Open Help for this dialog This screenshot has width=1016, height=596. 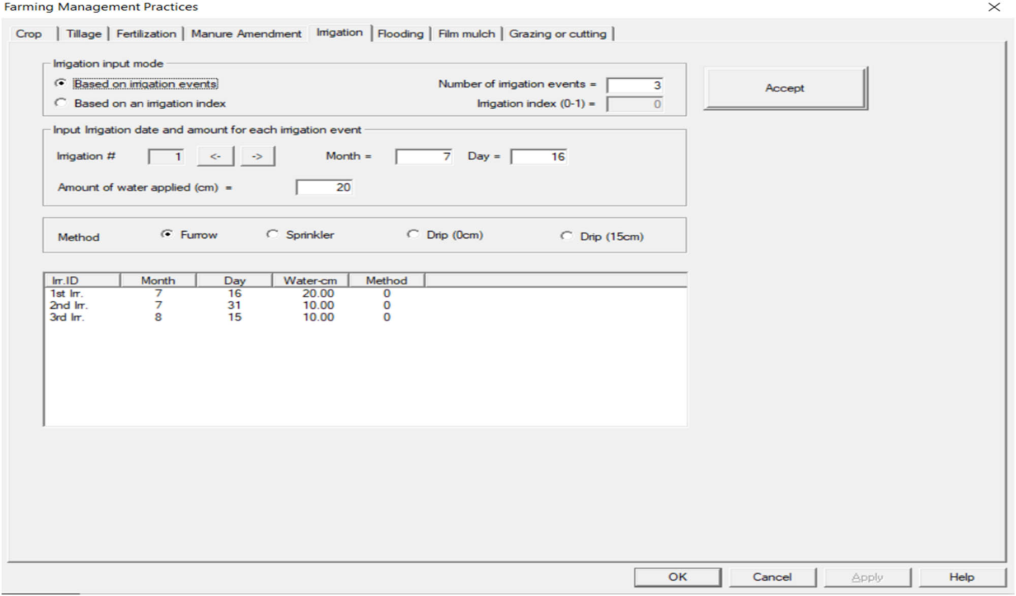(x=962, y=577)
